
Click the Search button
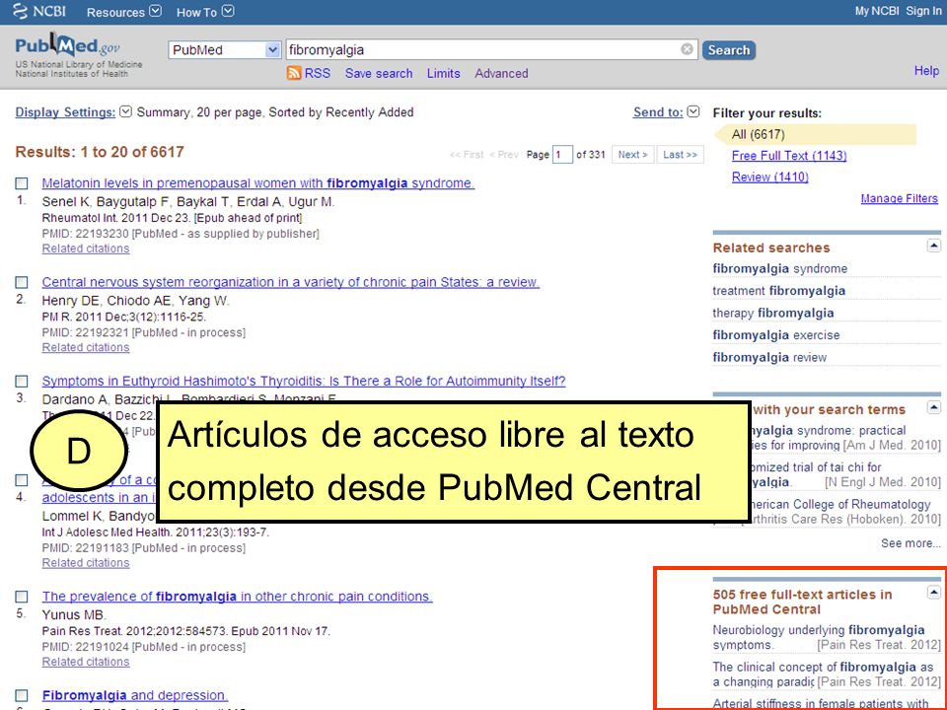pyautogui.click(x=728, y=50)
